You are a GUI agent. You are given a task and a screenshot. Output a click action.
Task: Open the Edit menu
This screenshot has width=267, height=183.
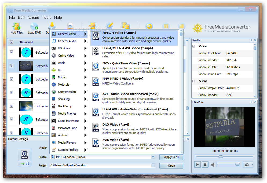(21, 17)
